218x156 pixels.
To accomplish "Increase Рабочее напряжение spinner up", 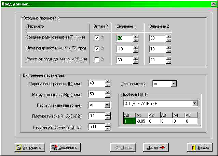I will point(108,125).
